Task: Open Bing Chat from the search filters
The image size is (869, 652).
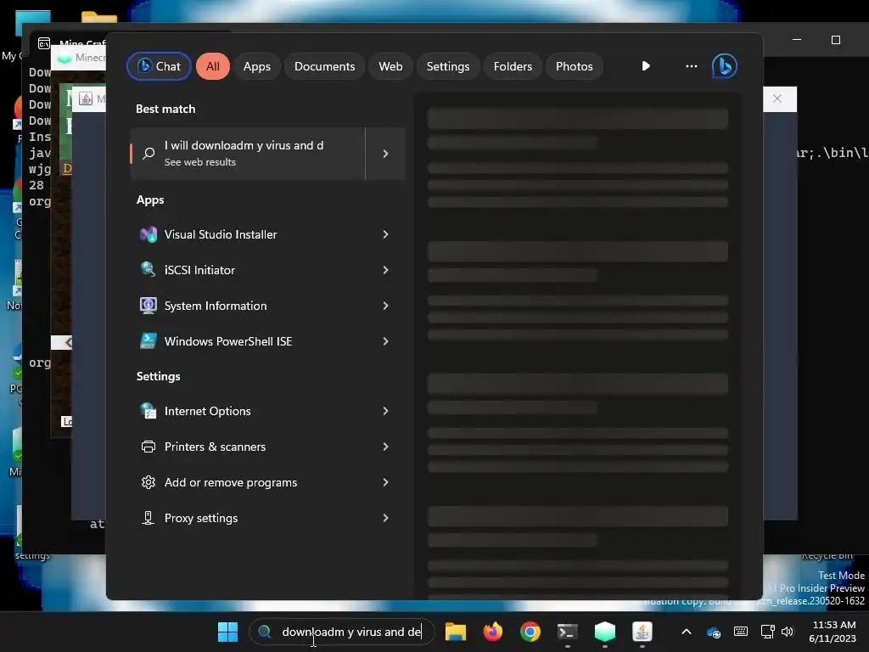Action: point(159,66)
